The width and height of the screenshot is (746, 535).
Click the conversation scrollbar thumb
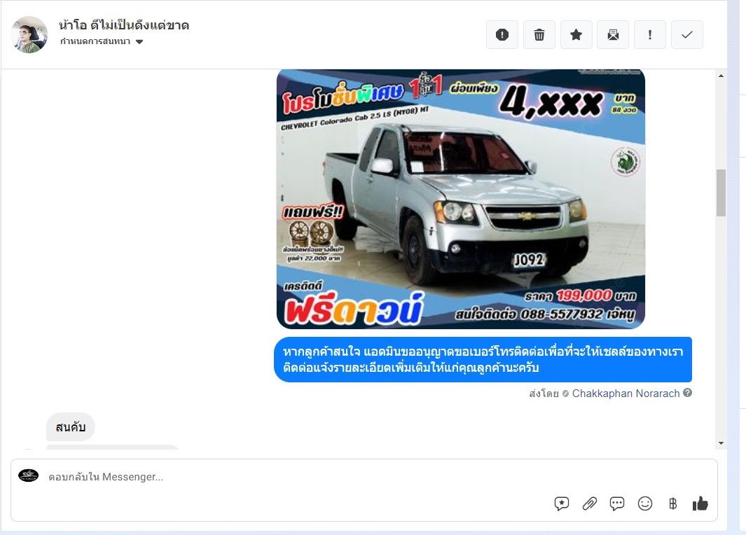721,193
